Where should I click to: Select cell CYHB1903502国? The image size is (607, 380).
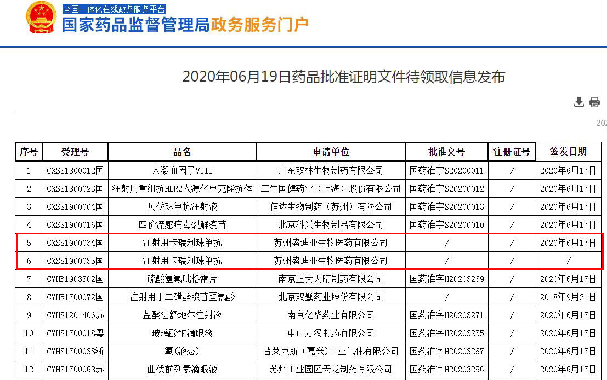(x=75, y=279)
